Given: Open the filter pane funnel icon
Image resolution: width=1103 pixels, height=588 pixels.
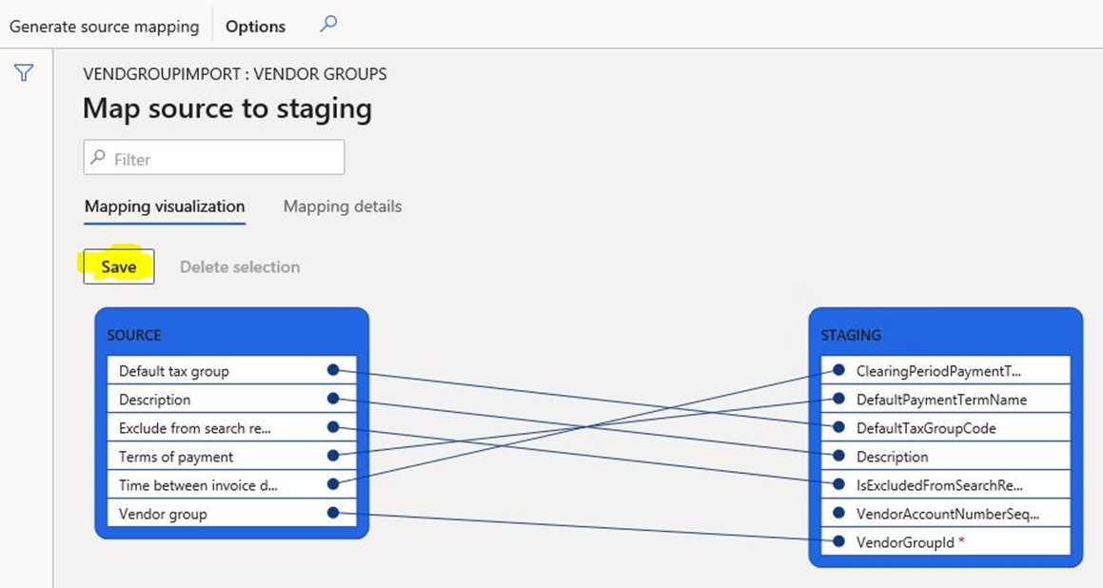Looking at the screenshot, I should [24, 73].
